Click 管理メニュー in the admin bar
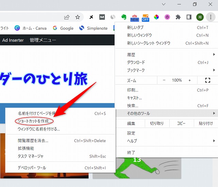 click(x=43, y=40)
